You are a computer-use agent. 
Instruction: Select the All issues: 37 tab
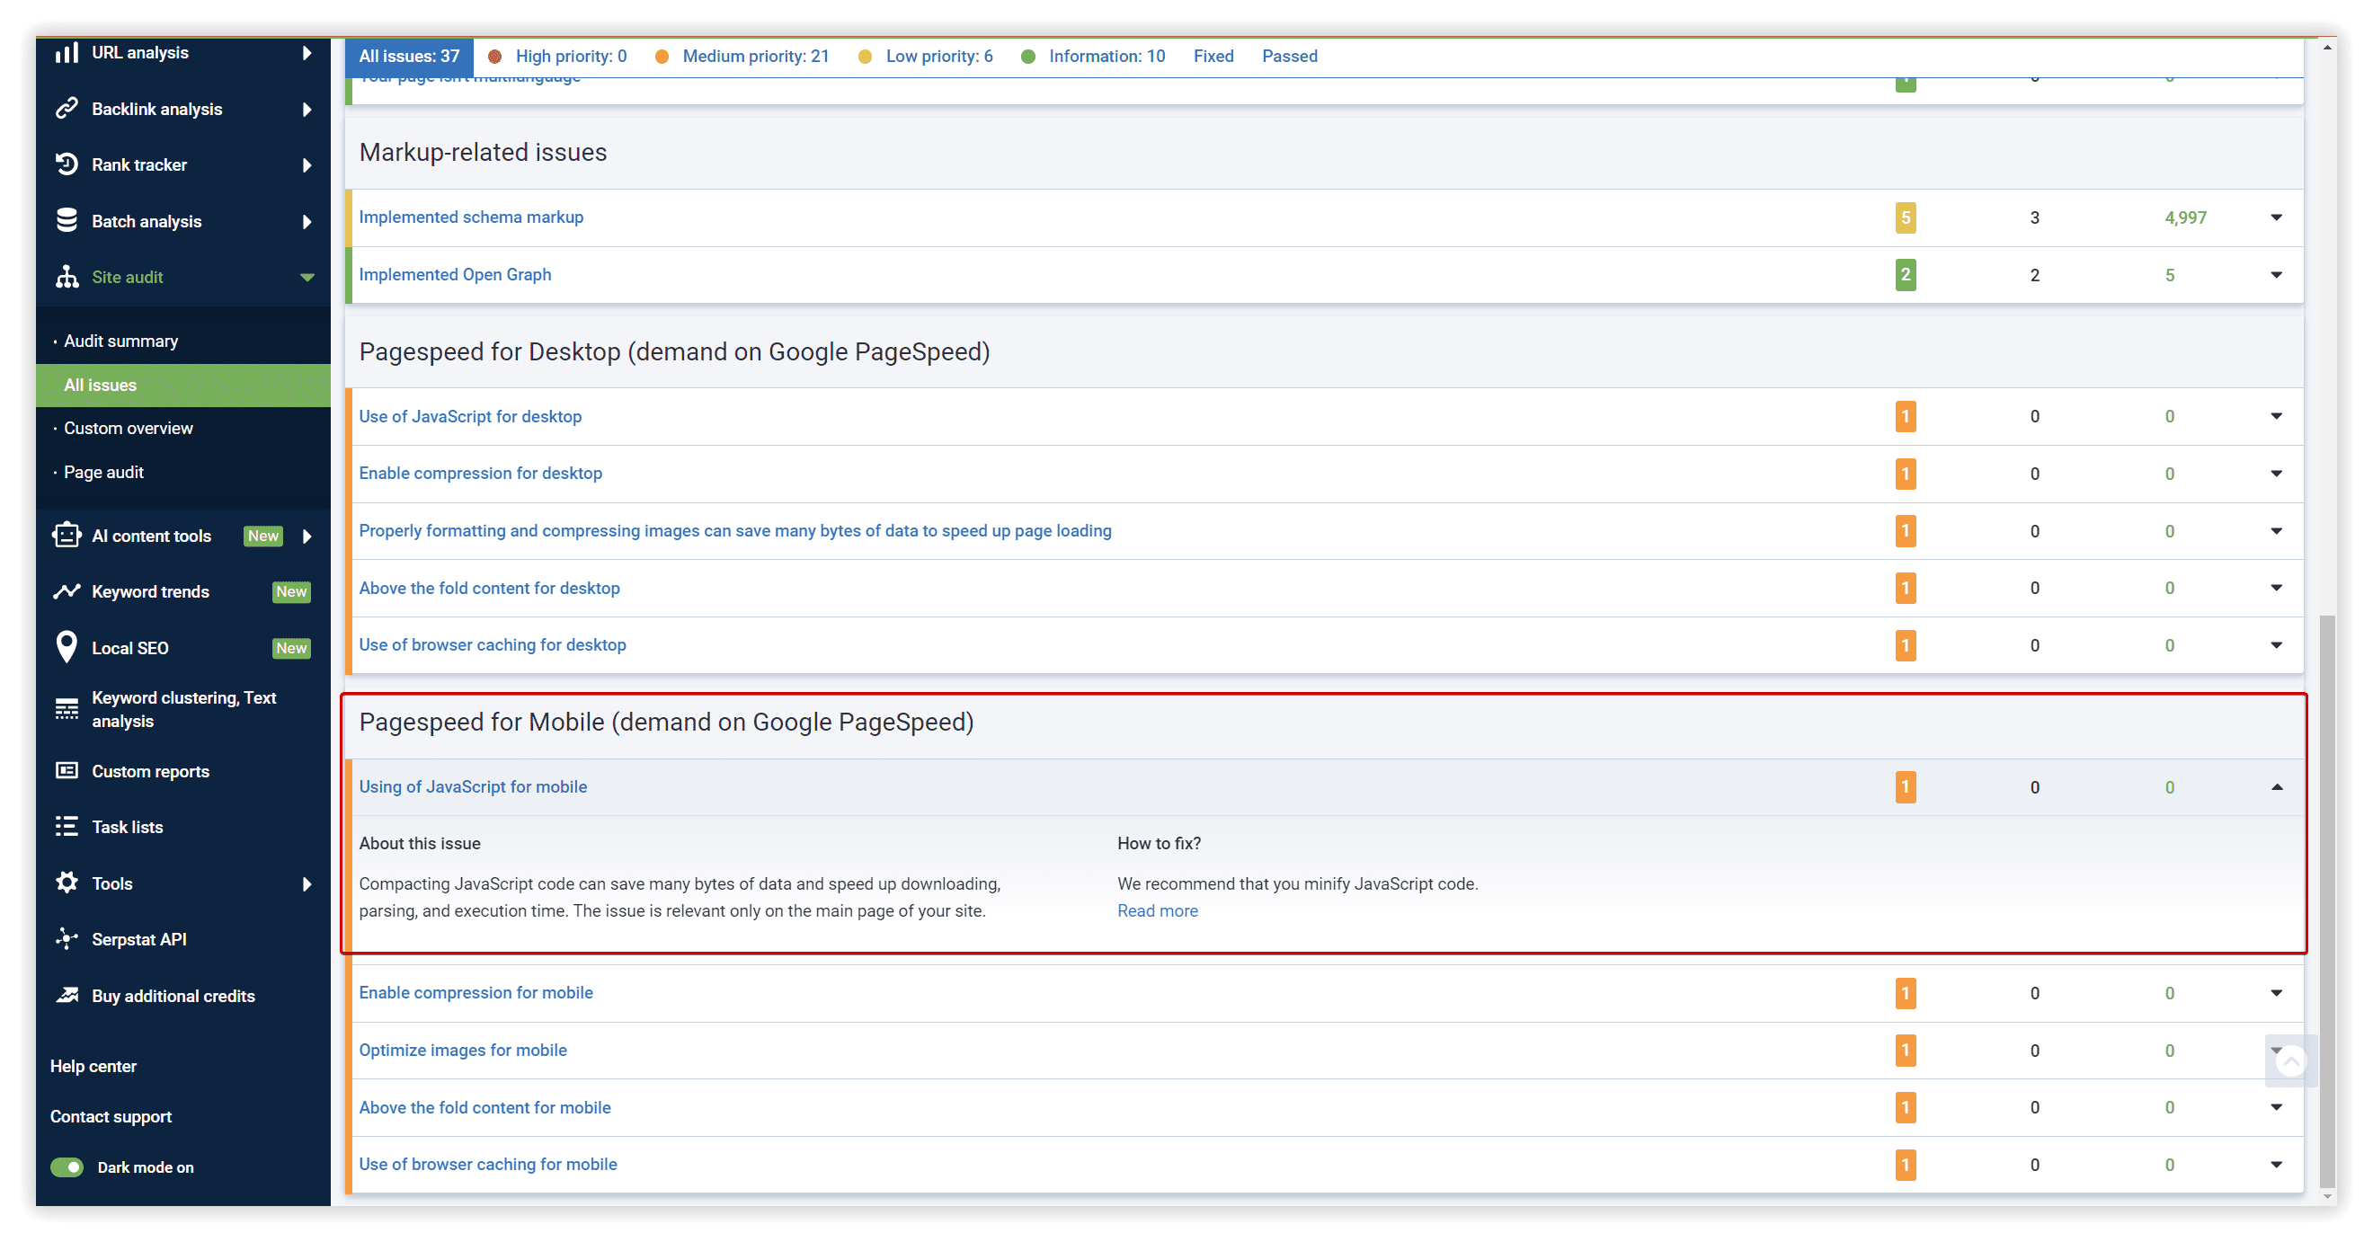pos(409,57)
